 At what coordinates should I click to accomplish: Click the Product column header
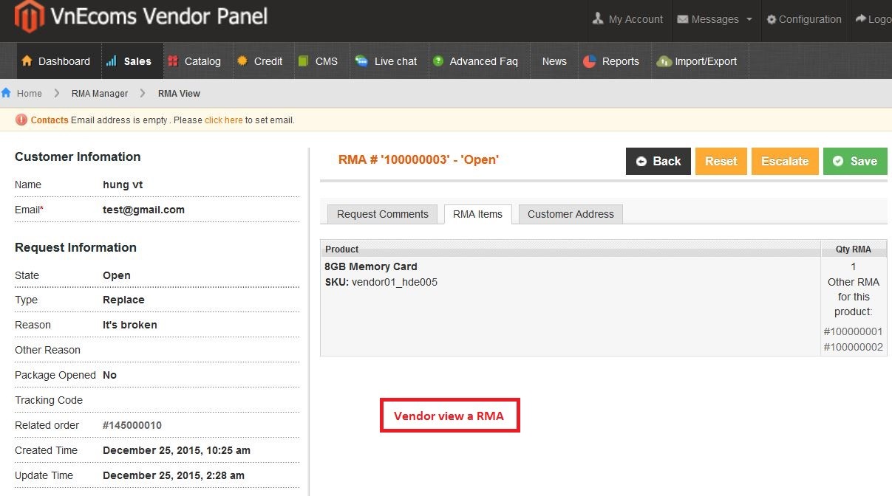[x=570, y=249]
